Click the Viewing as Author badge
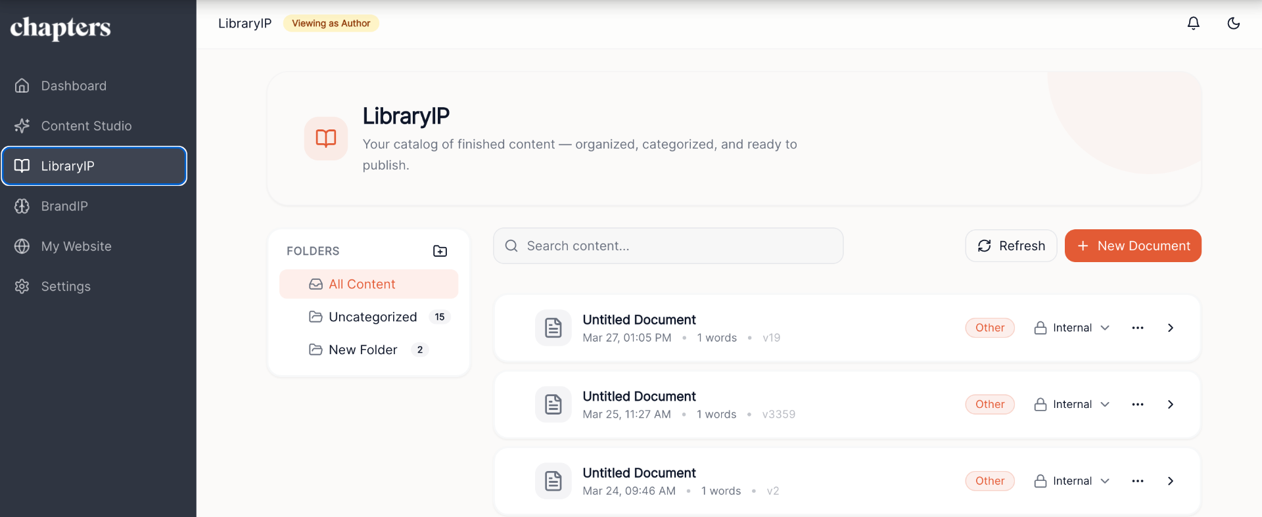 (x=331, y=23)
